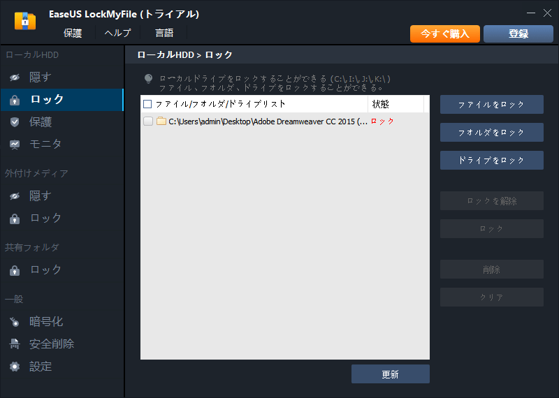
Task: Open the 保護 section in sidebar
Action: pos(62,122)
